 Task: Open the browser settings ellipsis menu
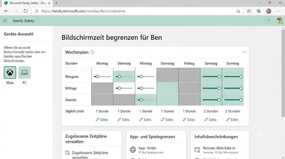(x=279, y=11)
